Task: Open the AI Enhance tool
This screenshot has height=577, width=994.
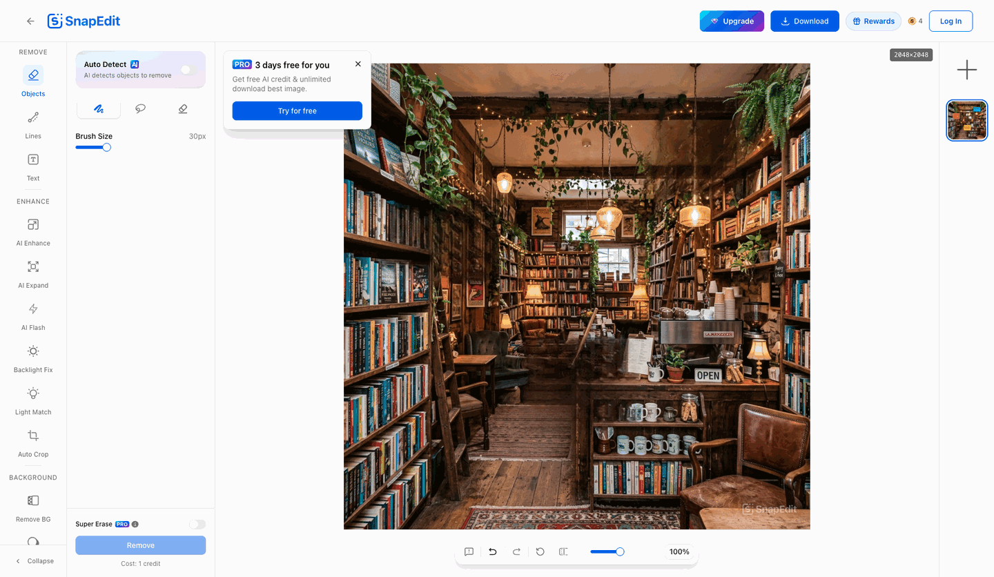Action: (x=33, y=232)
